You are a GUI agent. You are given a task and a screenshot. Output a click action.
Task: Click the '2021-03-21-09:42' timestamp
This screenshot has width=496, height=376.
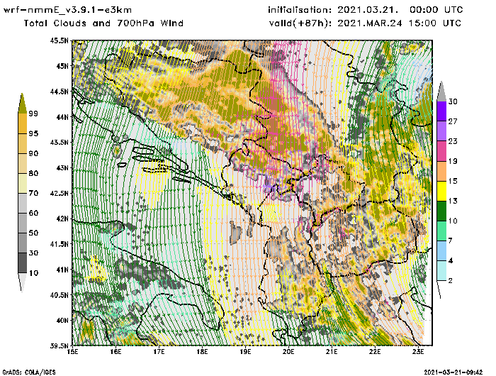point(453,372)
